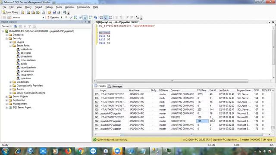
Task: Open the Query menu
Action: click(28, 7)
